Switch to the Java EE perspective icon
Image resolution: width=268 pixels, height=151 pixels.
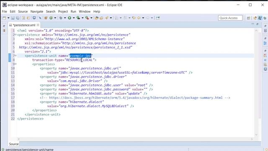[255, 18]
